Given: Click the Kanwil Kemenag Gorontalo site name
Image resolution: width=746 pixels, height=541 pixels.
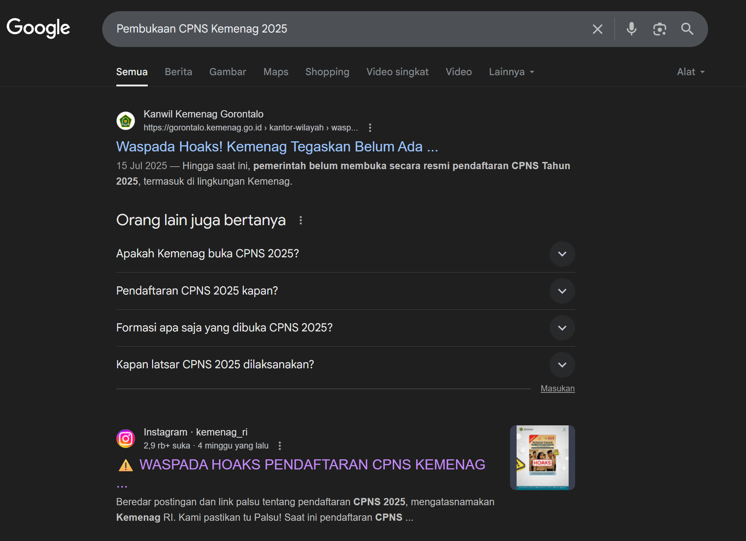Looking at the screenshot, I should [x=204, y=114].
